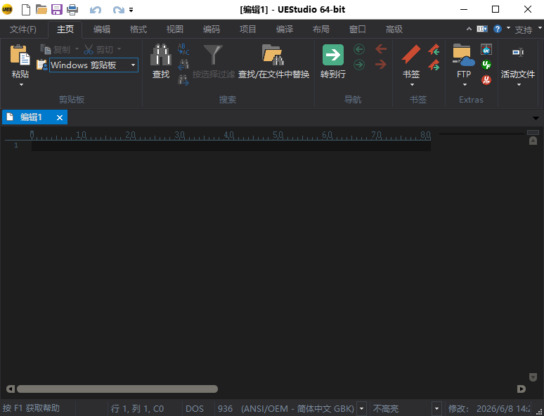Open the code page 936 dropdown in status bar
This screenshot has height=416, width=544.
point(361,408)
